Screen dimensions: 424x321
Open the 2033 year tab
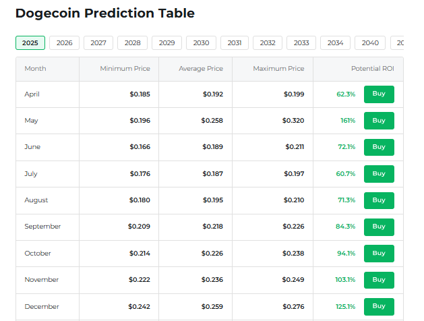[x=301, y=42]
